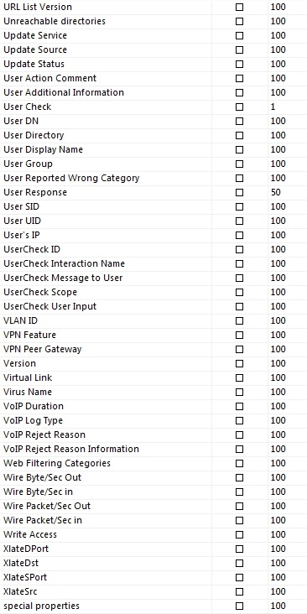Tick the Web Filtering Categories checkbox
The width and height of the screenshot is (307, 614).
(x=239, y=463)
